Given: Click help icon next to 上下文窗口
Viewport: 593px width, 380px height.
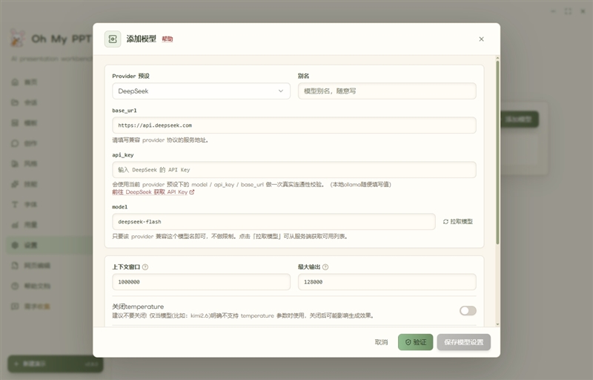Looking at the screenshot, I should 145,267.
